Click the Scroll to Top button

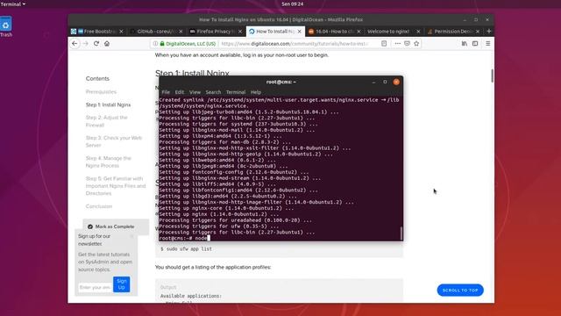(460, 291)
